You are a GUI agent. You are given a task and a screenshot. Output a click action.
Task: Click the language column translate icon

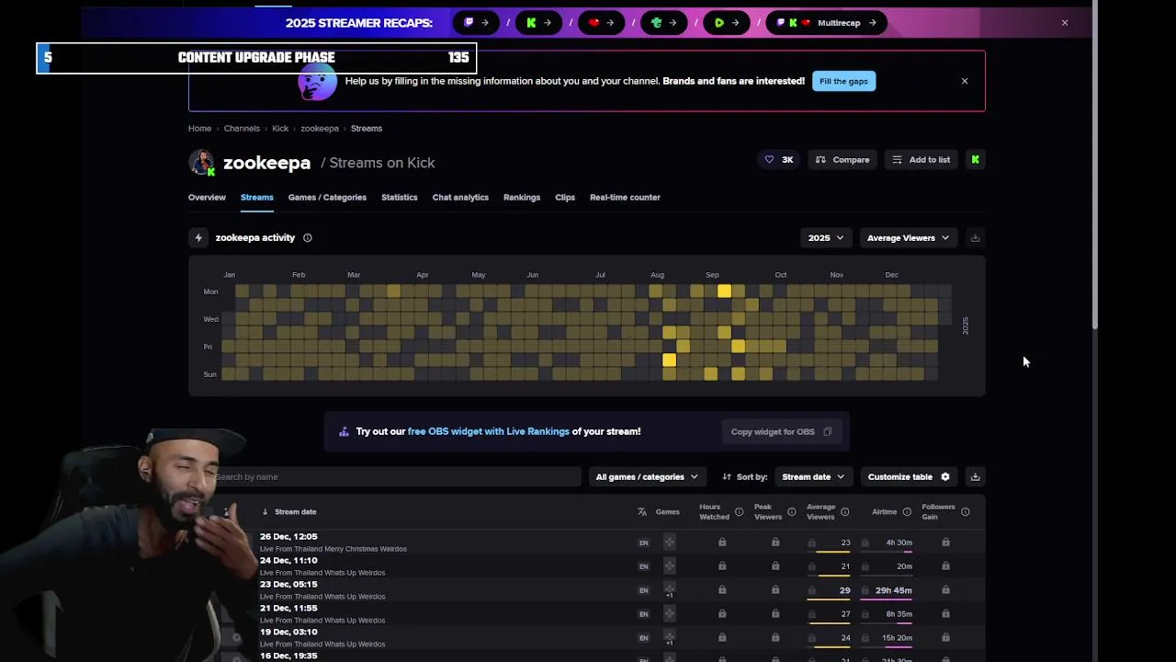pyautogui.click(x=642, y=512)
